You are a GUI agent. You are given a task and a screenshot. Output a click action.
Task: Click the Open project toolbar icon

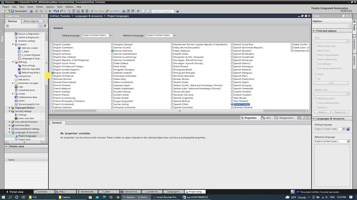[8, 11]
